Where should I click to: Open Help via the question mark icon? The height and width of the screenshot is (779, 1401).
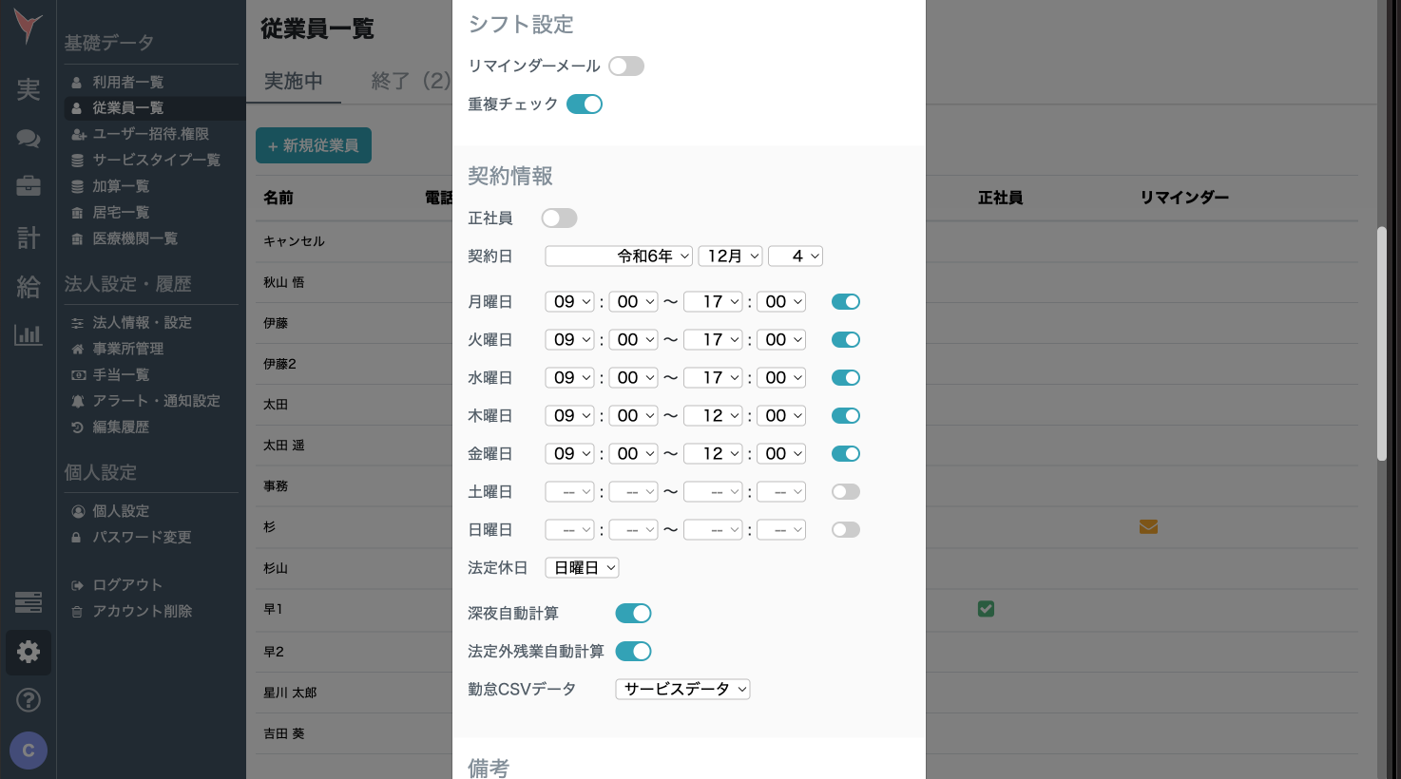coord(28,700)
